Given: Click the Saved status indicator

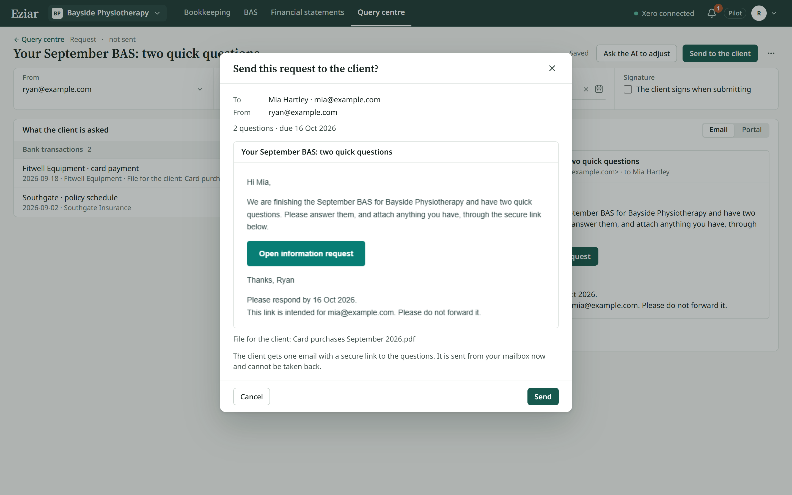Looking at the screenshot, I should point(579,53).
